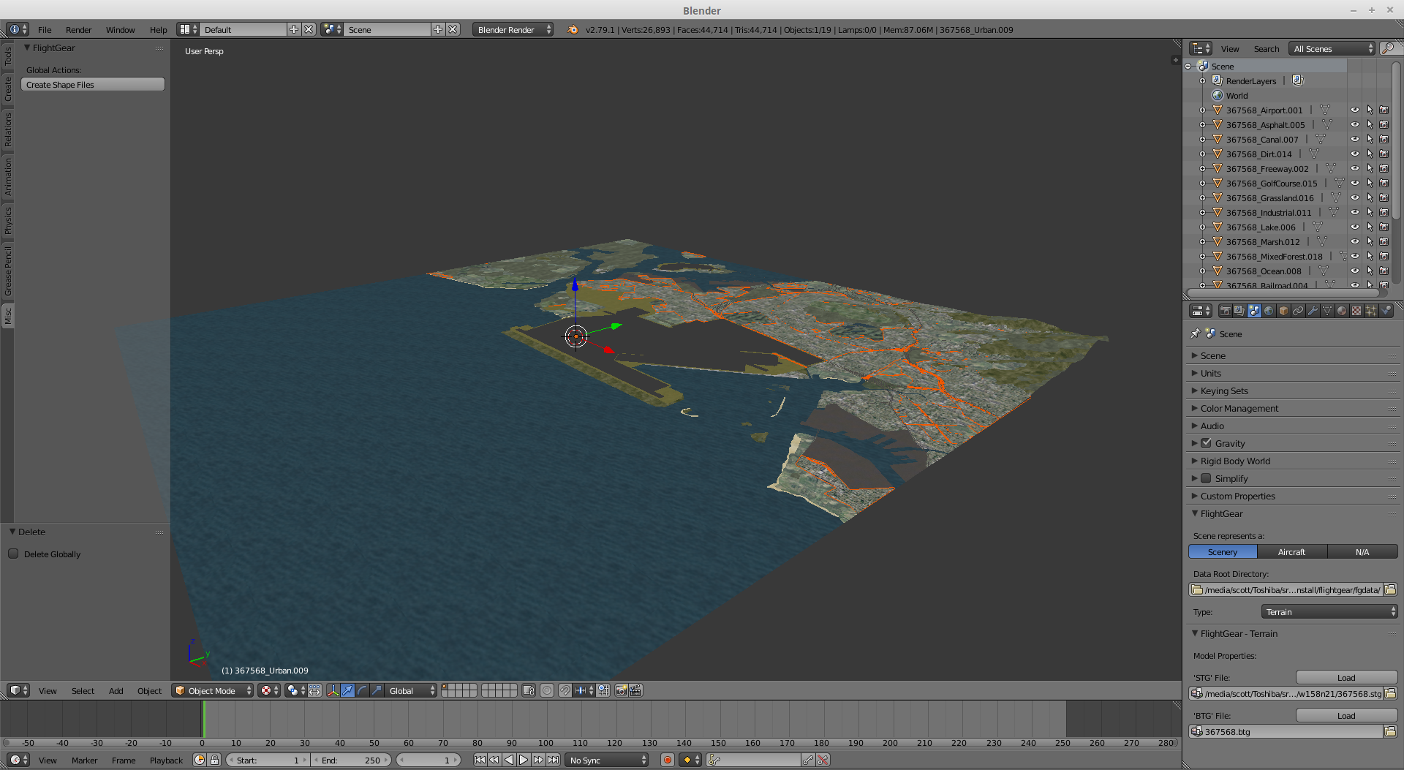This screenshot has height=770, width=1404.
Task: Click the 3D manipulator translate arrow icon
Action: click(x=347, y=690)
